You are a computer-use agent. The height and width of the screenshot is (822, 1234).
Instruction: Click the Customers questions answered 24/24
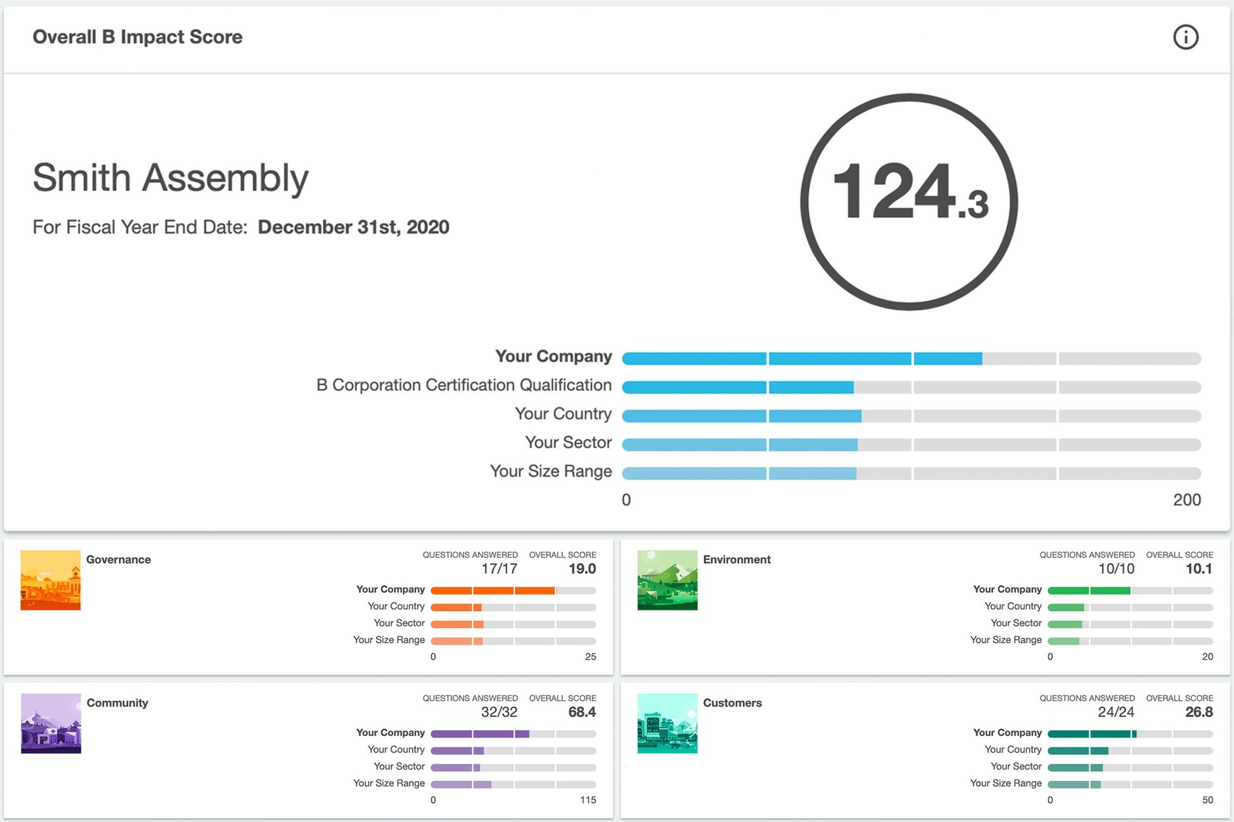pyautogui.click(x=1116, y=712)
